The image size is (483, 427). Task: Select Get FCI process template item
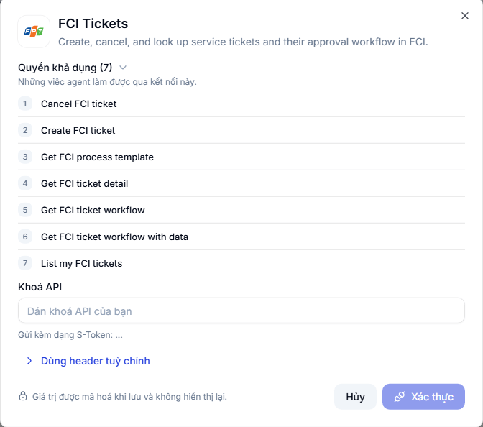click(241, 157)
